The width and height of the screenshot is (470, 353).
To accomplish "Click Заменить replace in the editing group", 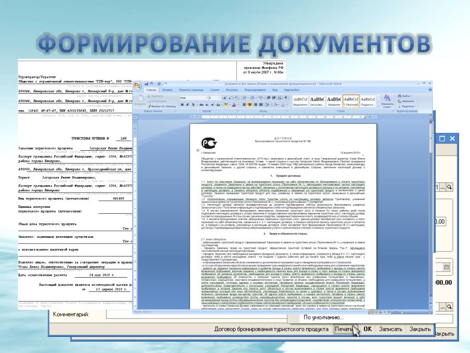I will tap(406, 101).
